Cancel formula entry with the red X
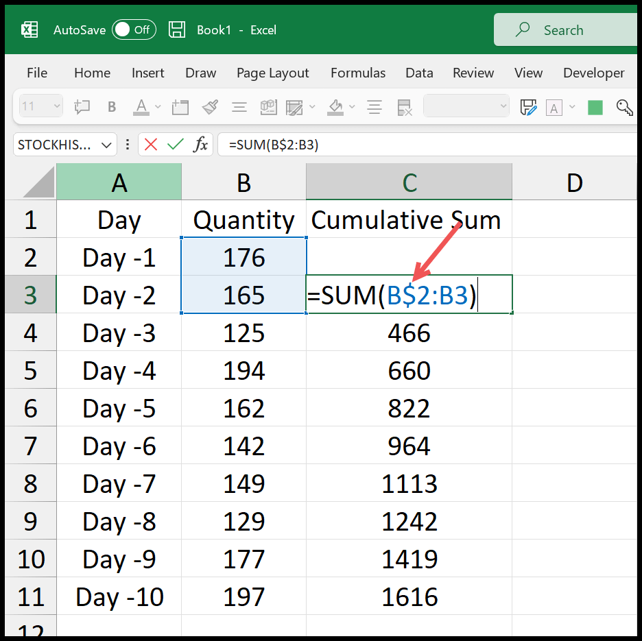Image resolution: width=642 pixels, height=641 pixels. coord(150,145)
